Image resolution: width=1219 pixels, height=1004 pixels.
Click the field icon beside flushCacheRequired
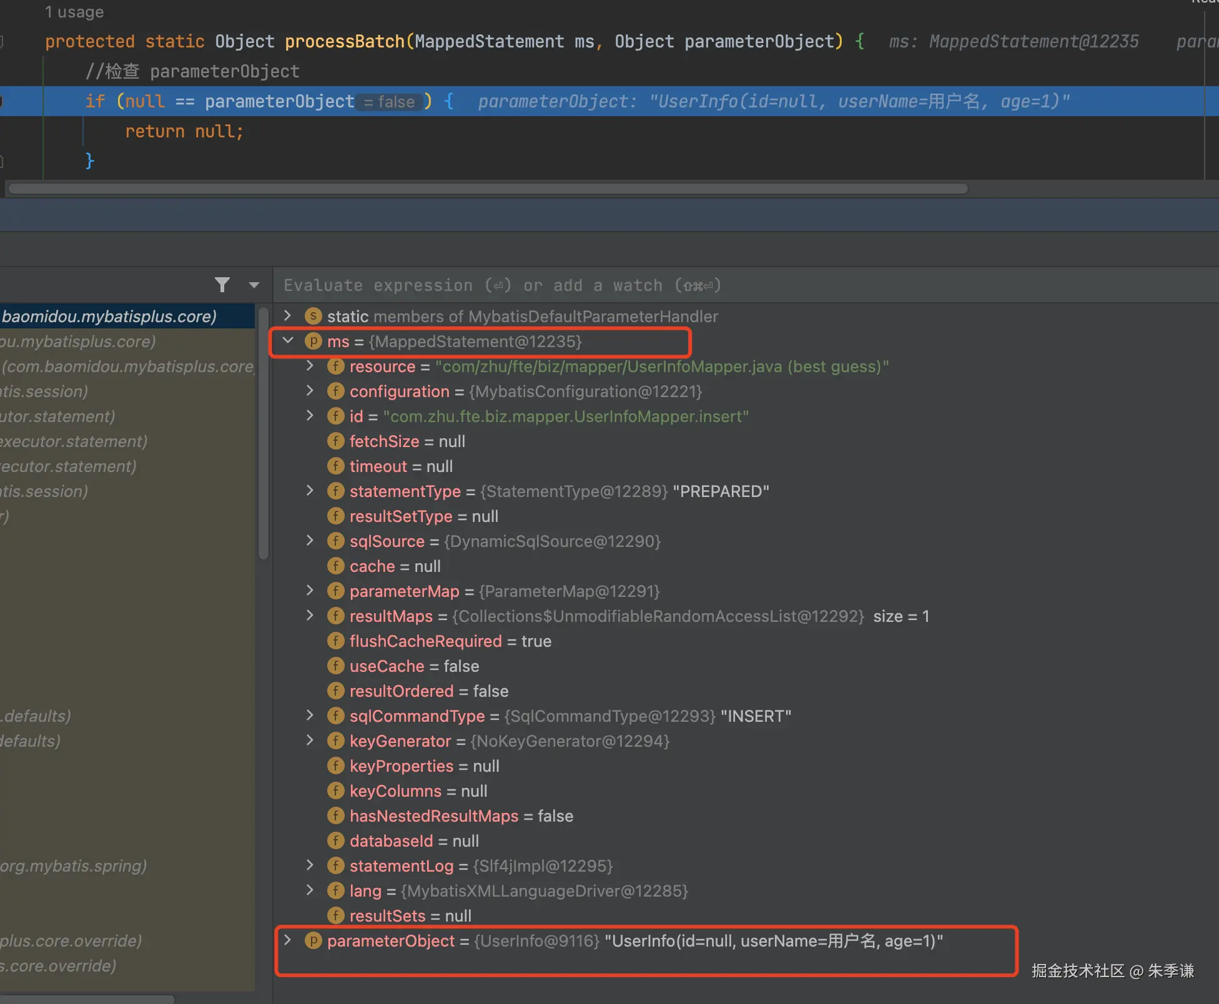click(x=335, y=641)
